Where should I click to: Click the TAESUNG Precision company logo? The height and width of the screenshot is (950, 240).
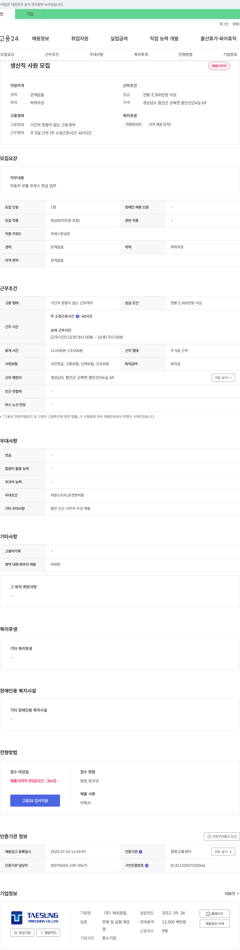pyautogui.click(x=34, y=918)
